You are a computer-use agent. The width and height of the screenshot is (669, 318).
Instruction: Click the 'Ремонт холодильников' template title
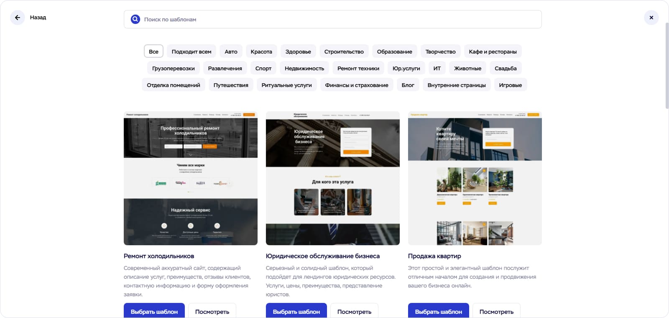(159, 256)
